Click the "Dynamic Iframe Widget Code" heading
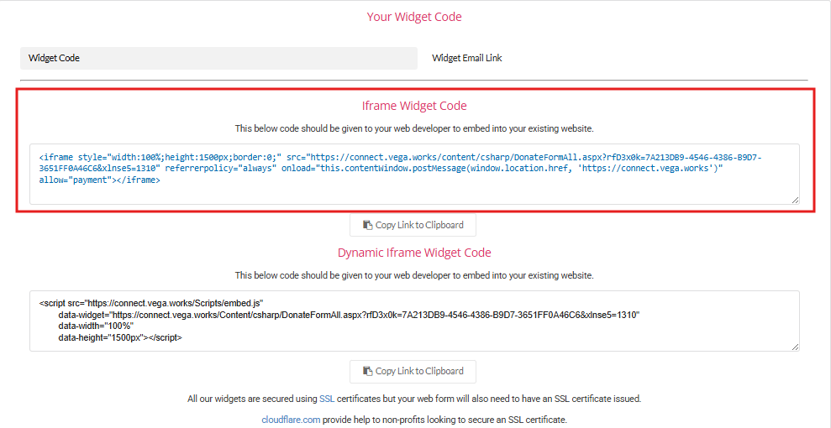Screen dimensions: 831x428 [x=414, y=253]
